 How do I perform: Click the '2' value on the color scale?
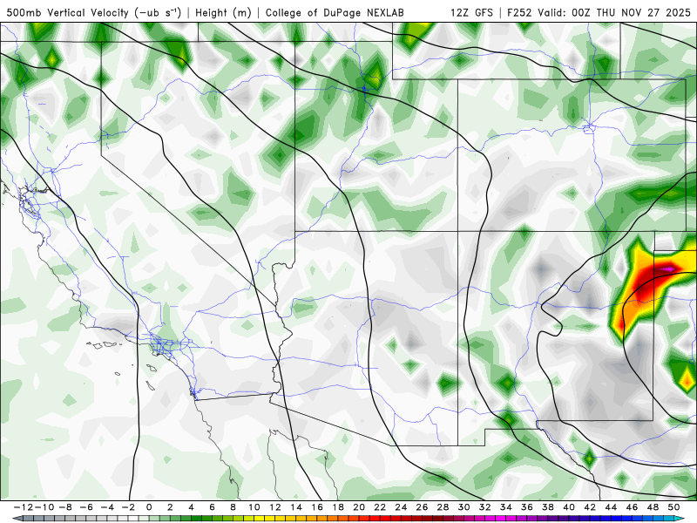(x=170, y=507)
